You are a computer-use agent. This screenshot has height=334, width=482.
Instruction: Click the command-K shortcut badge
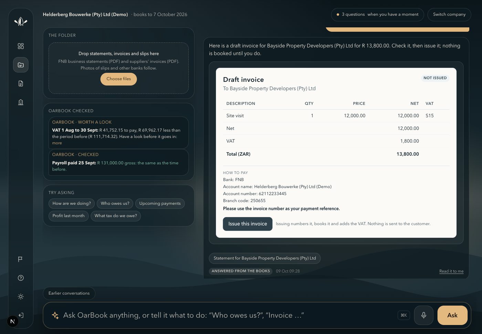[404, 315]
